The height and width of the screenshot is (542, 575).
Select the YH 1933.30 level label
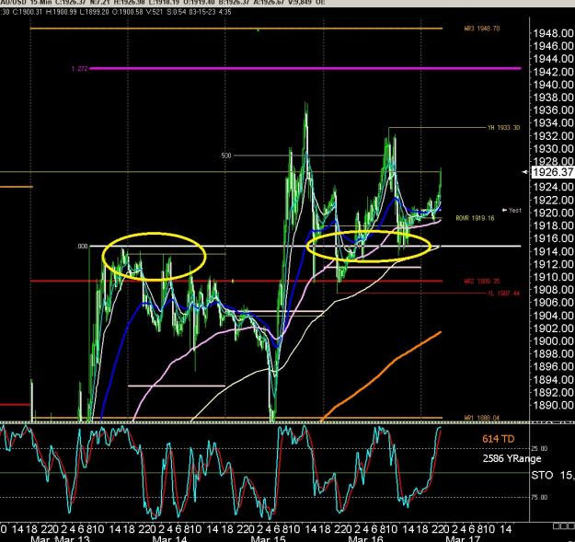tap(503, 128)
